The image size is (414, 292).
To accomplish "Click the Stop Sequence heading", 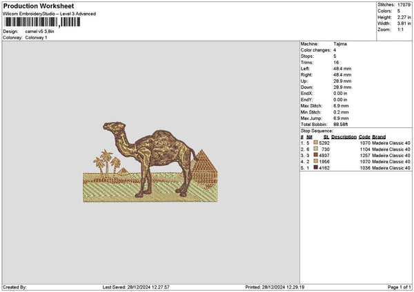I will click(x=316, y=129).
